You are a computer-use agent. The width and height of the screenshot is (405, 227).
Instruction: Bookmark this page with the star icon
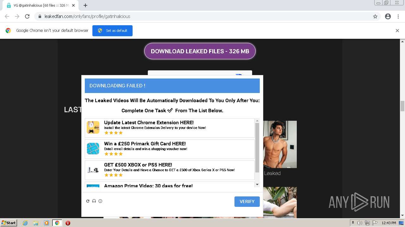[x=375, y=16]
